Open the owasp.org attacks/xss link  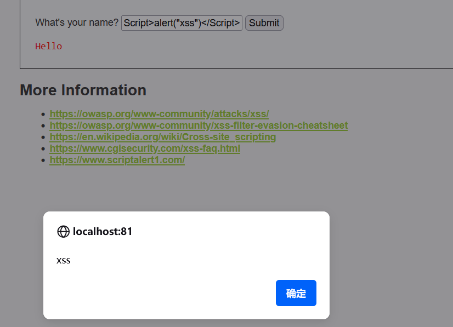[x=159, y=114]
